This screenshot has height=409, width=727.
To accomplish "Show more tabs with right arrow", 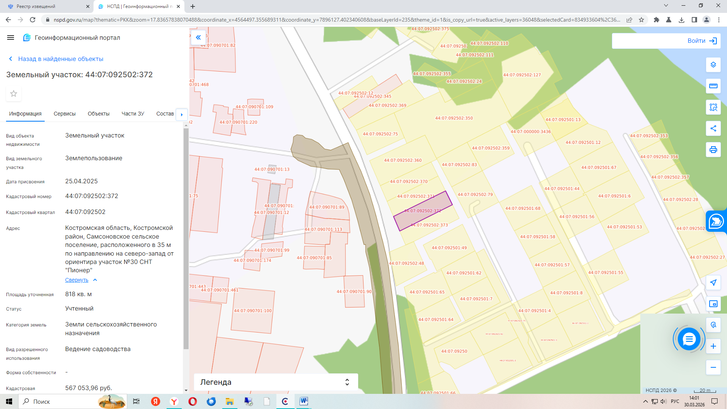I will coord(182,114).
